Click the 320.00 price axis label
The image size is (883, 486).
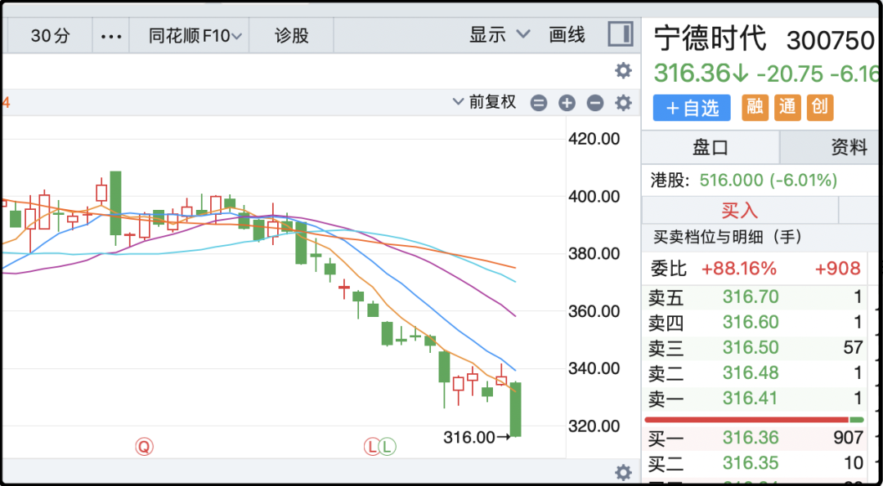[593, 426]
